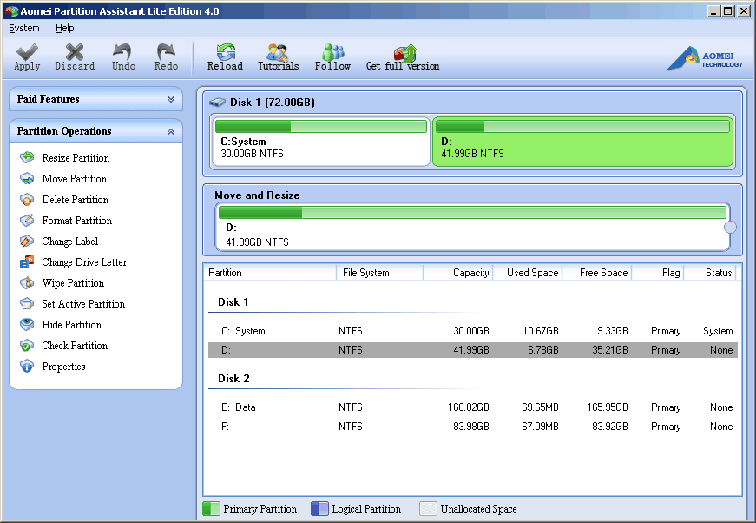Open the System menu
756x523 pixels.
(24, 28)
